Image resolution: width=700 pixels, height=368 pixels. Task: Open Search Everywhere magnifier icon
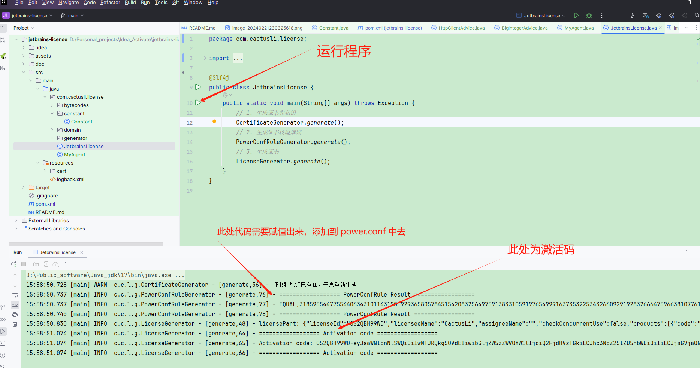(697, 15)
